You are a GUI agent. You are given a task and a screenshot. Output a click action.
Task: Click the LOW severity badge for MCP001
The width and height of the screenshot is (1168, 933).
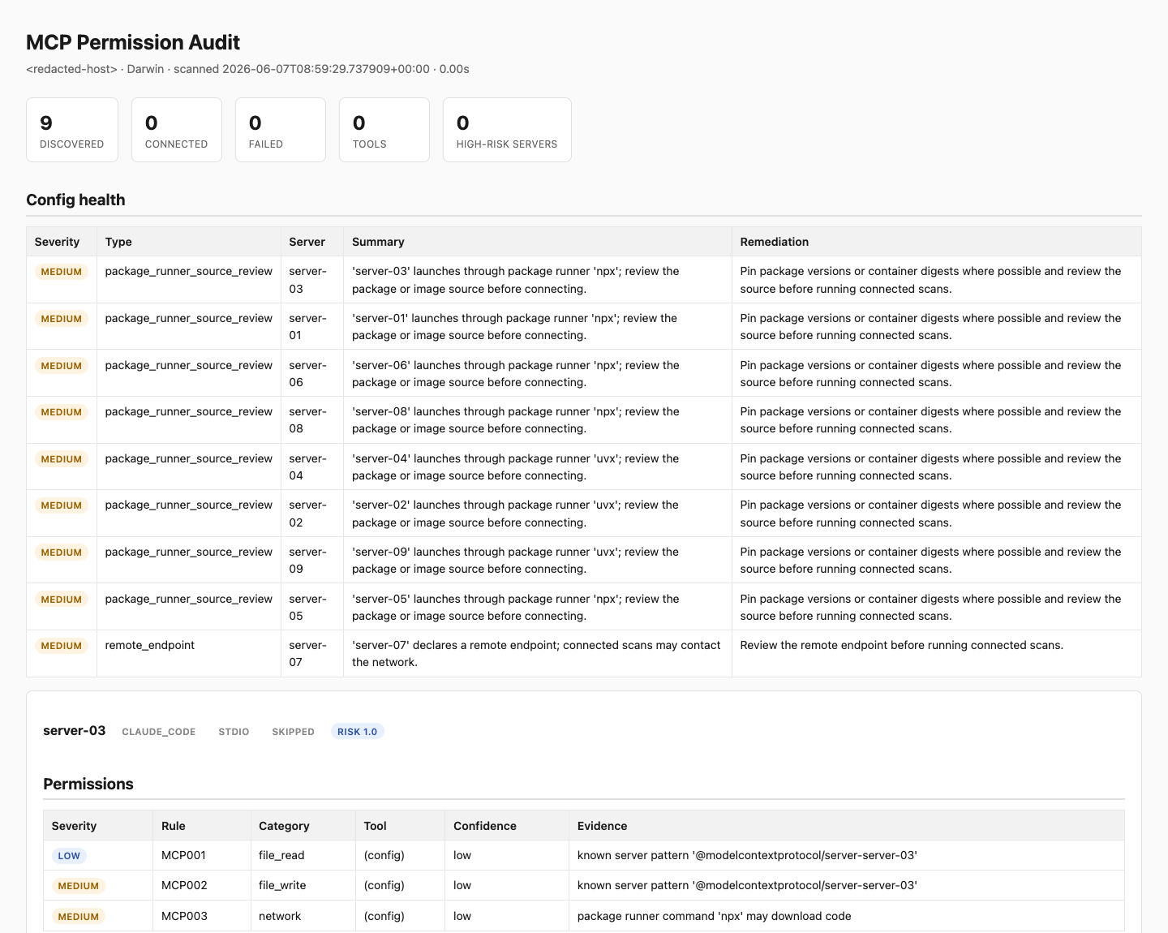point(69,856)
